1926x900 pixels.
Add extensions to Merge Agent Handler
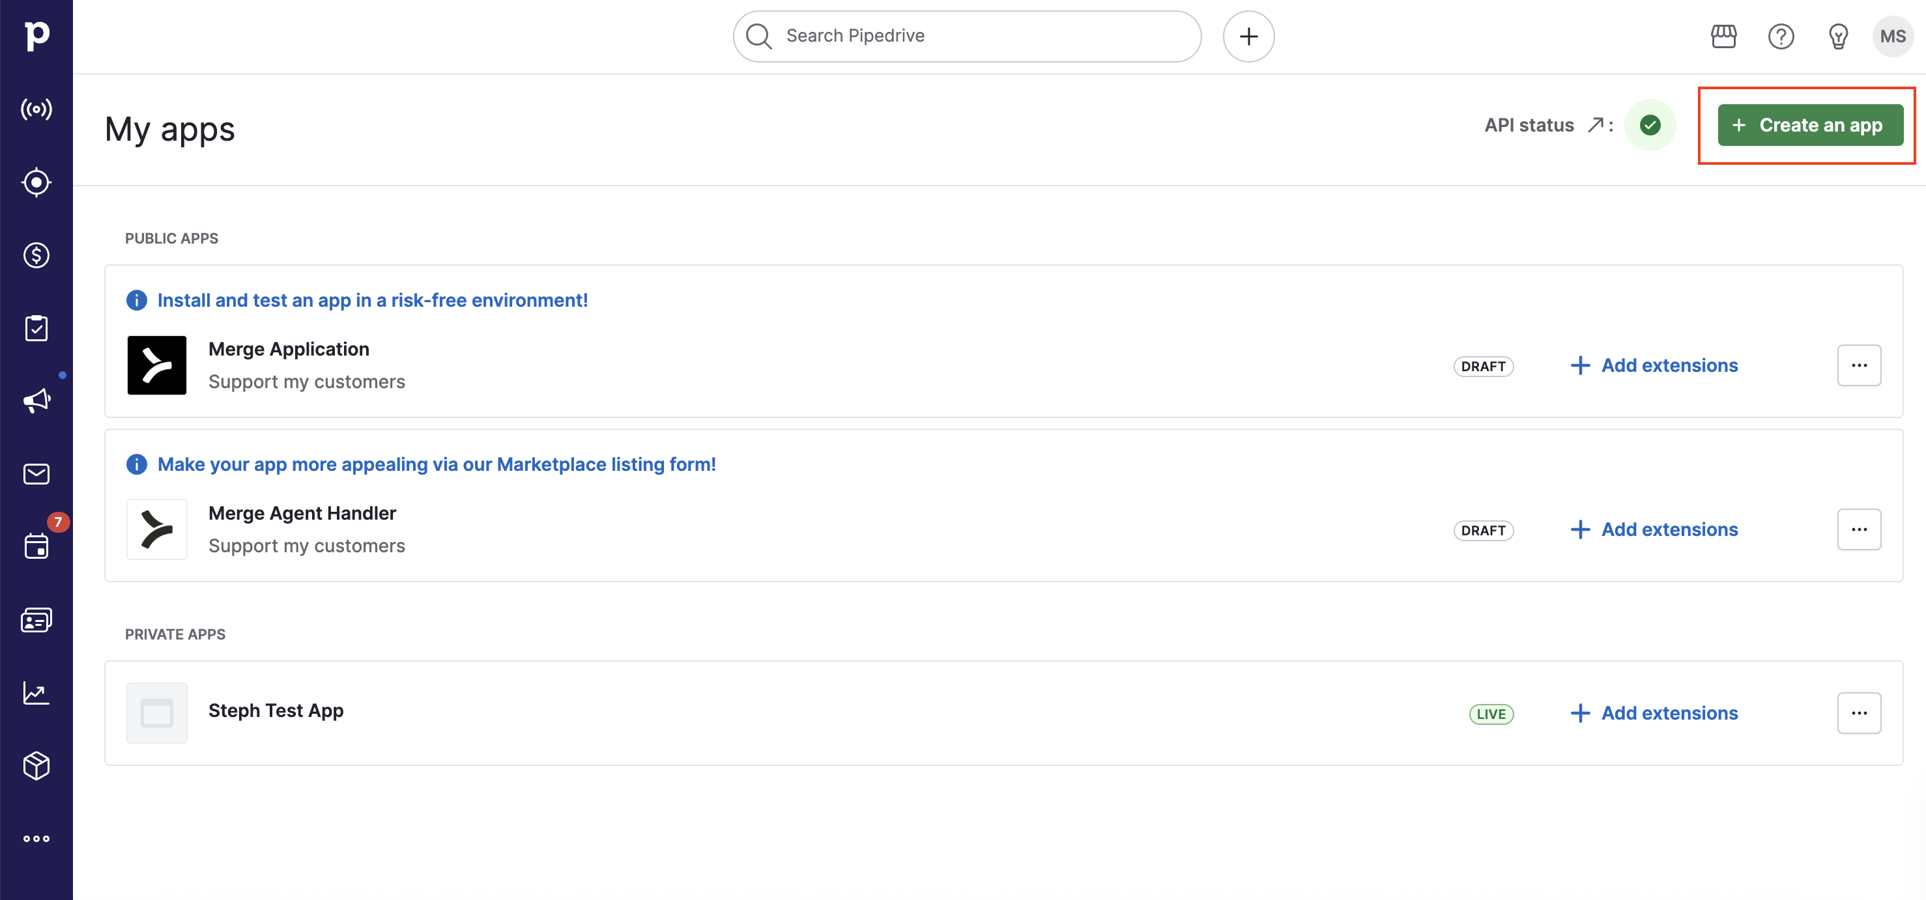click(x=1654, y=529)
